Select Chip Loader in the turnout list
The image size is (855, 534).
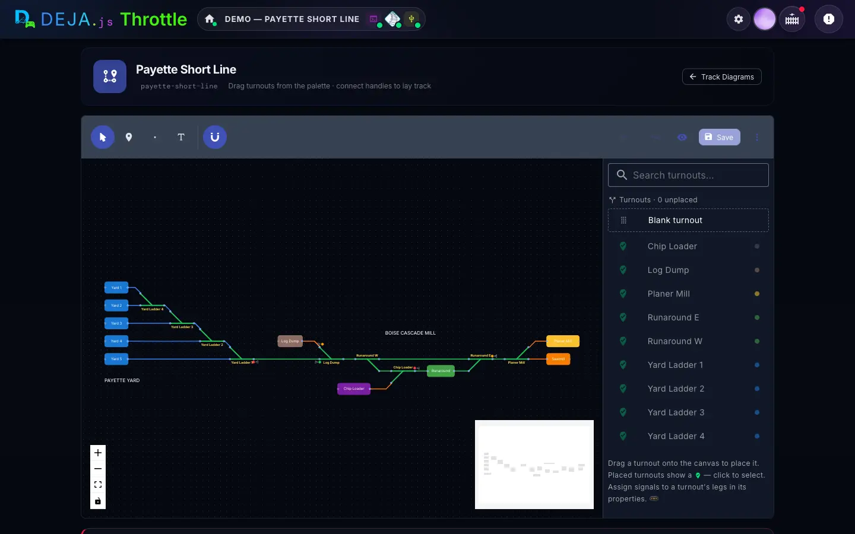click(x=688, y=246)
